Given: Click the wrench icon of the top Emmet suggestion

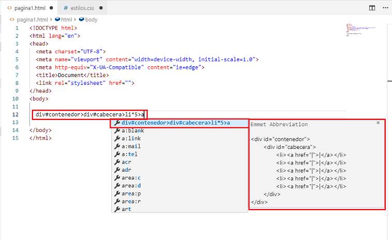Looking at the screenshot, I should tap(117, 123).
